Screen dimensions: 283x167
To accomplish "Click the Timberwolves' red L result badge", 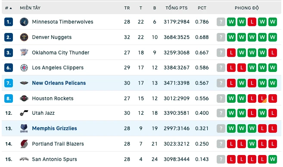I will 252,22.
